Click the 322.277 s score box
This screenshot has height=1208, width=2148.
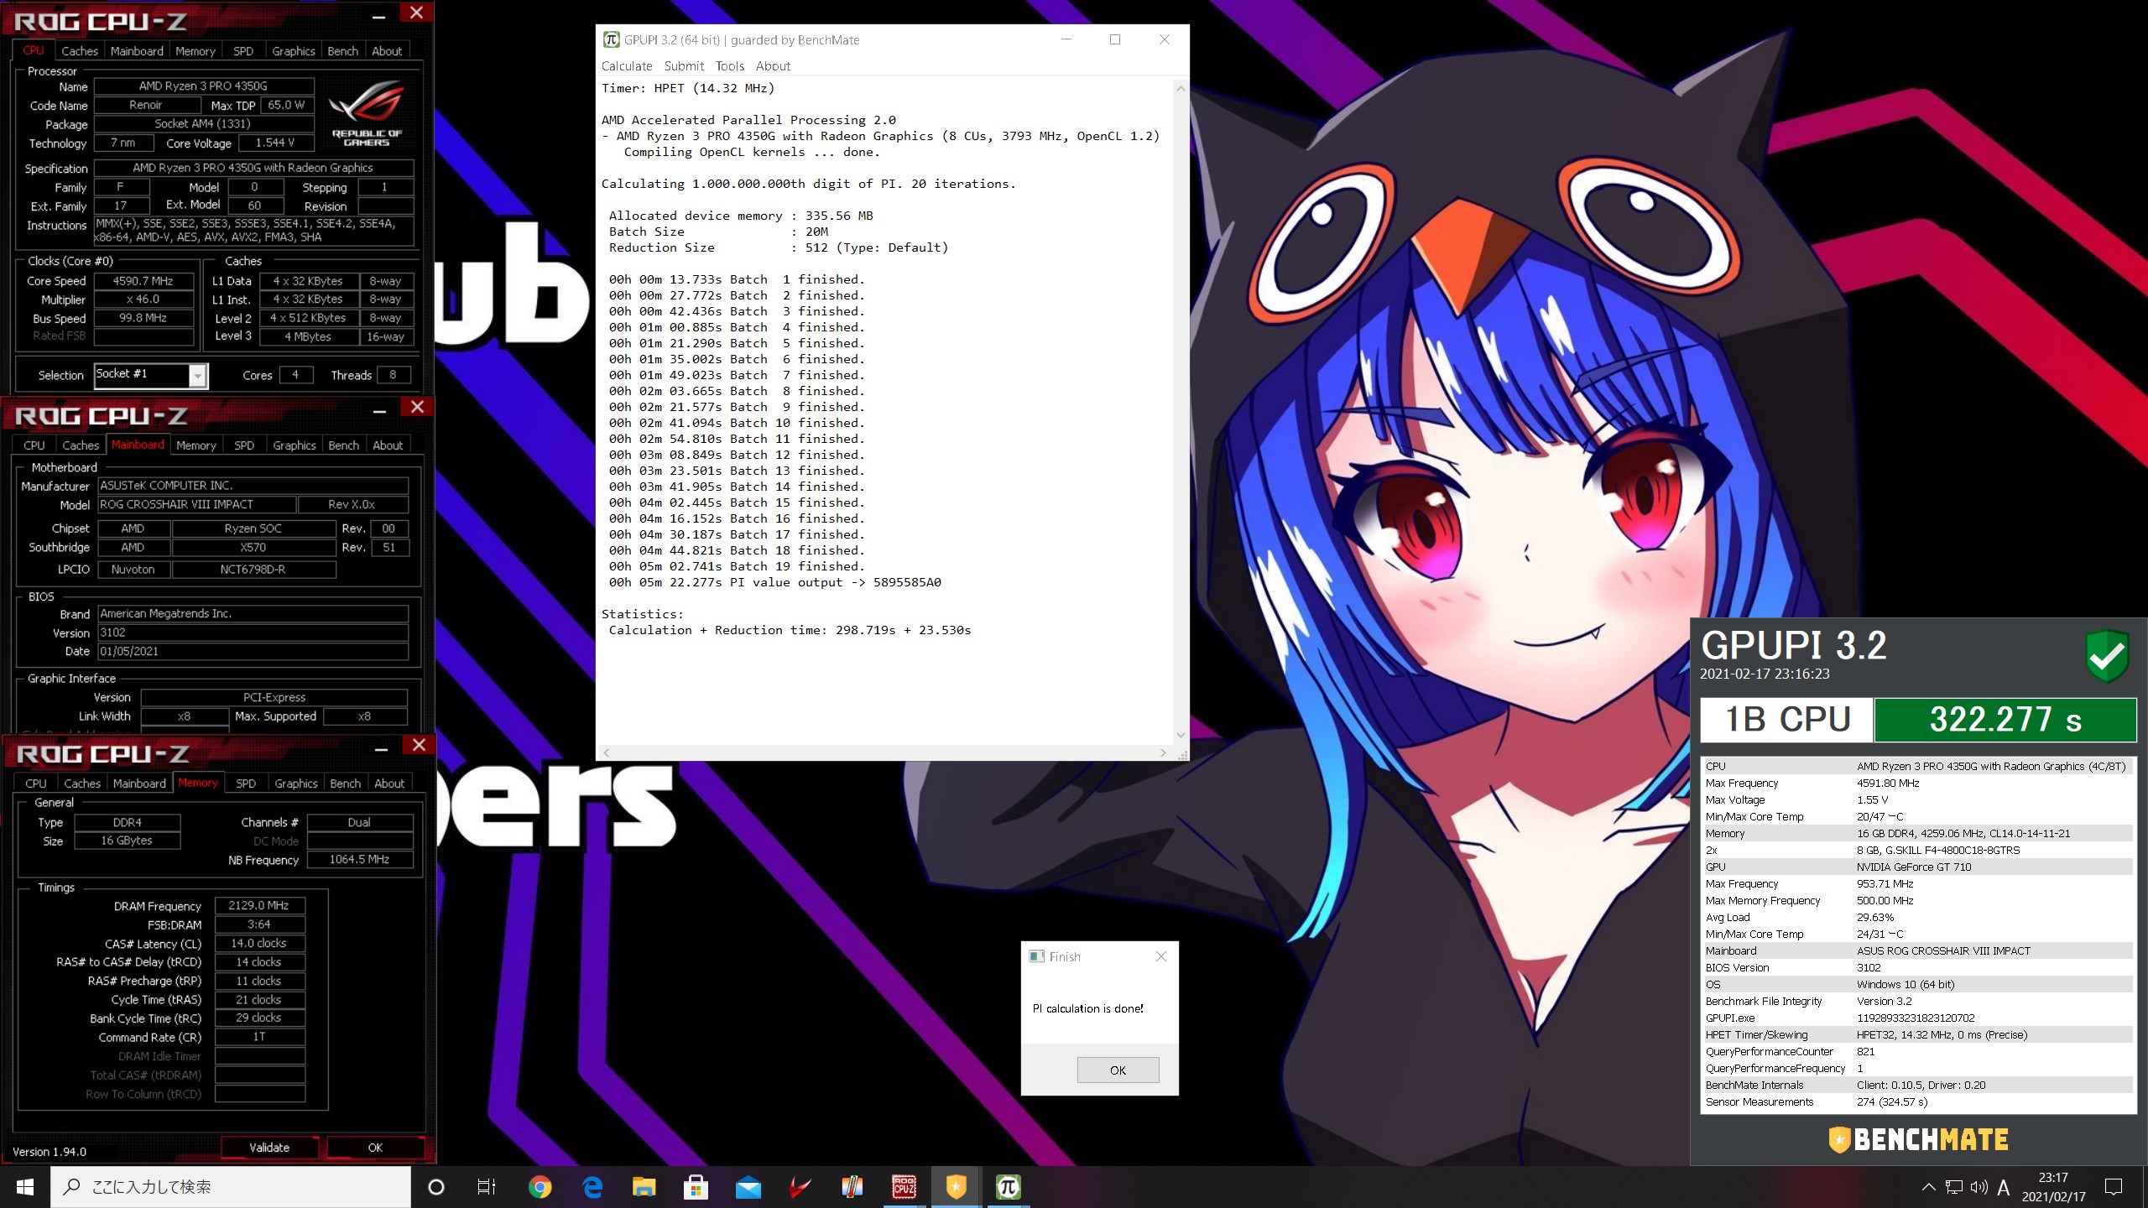(x=2005, y=720)
